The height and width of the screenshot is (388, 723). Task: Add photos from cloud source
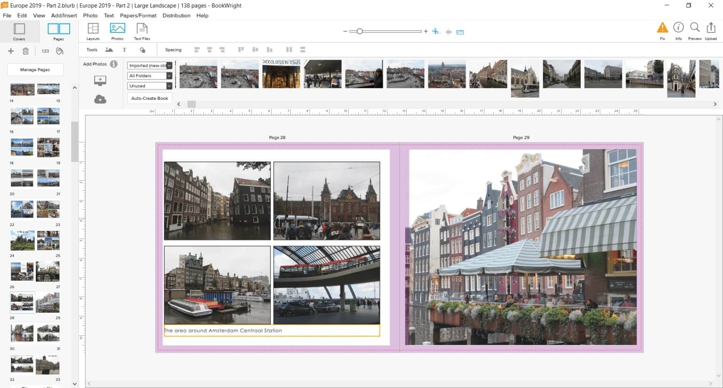(x=100, y=99)
